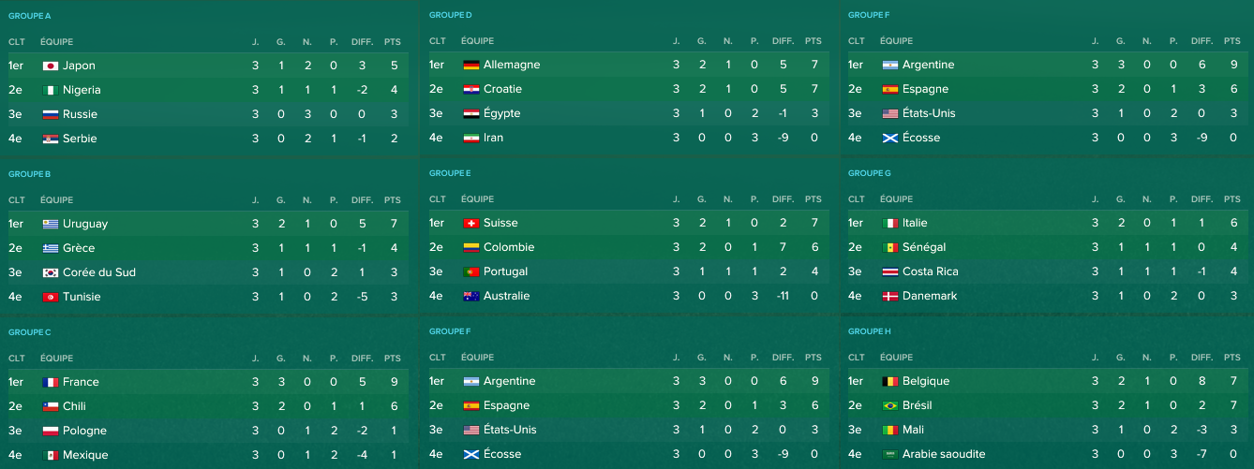Click the Groupe H heading
Screen dimensions: 1254x469
868,331
